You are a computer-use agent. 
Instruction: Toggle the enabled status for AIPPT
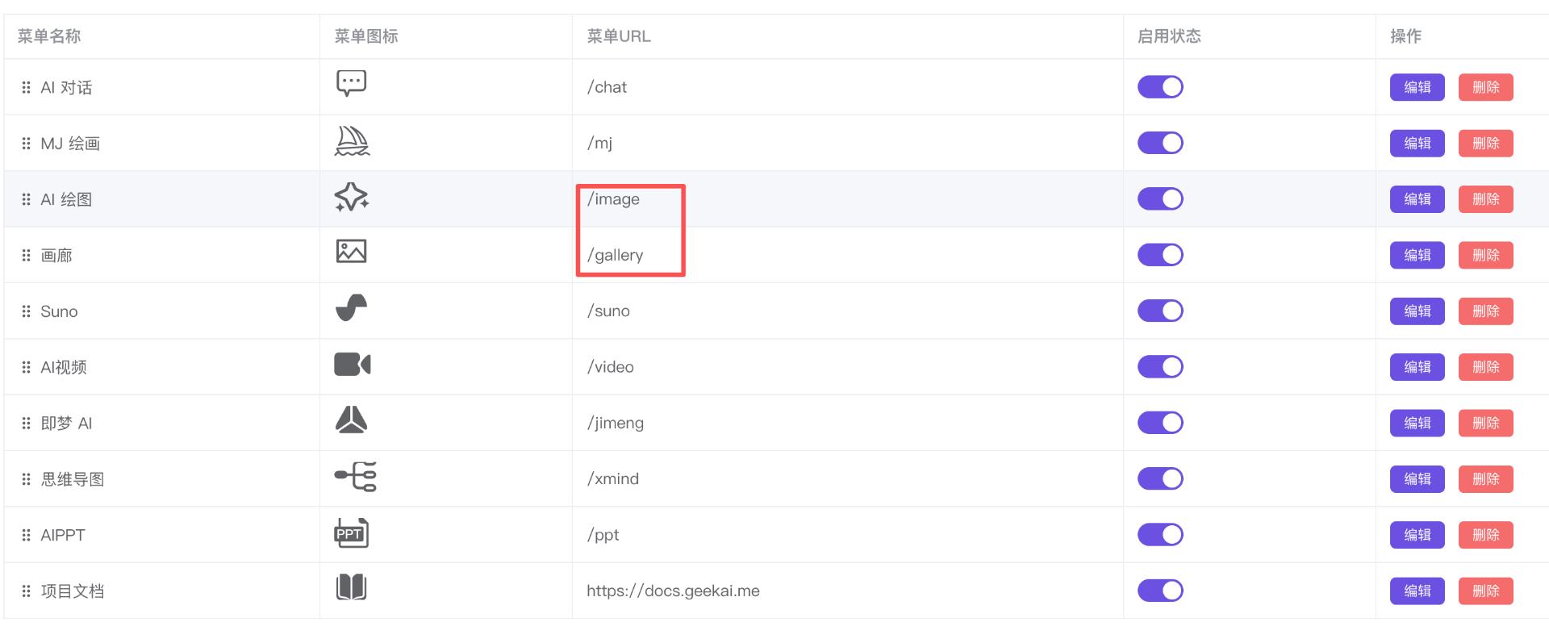(1160, 535)
